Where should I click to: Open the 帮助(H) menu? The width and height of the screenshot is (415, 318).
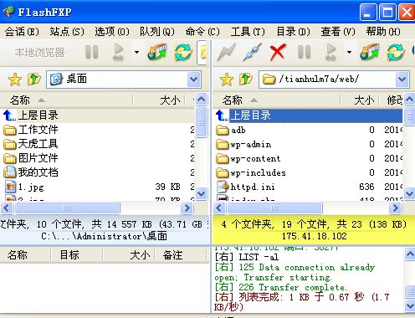click(x=383, y=32)
